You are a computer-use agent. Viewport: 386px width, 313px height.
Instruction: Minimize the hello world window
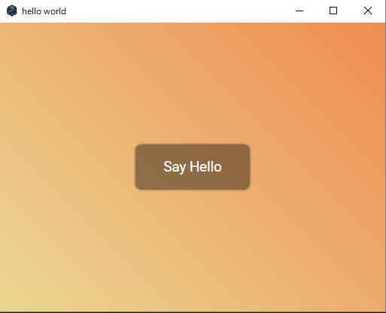pos(299,11)
